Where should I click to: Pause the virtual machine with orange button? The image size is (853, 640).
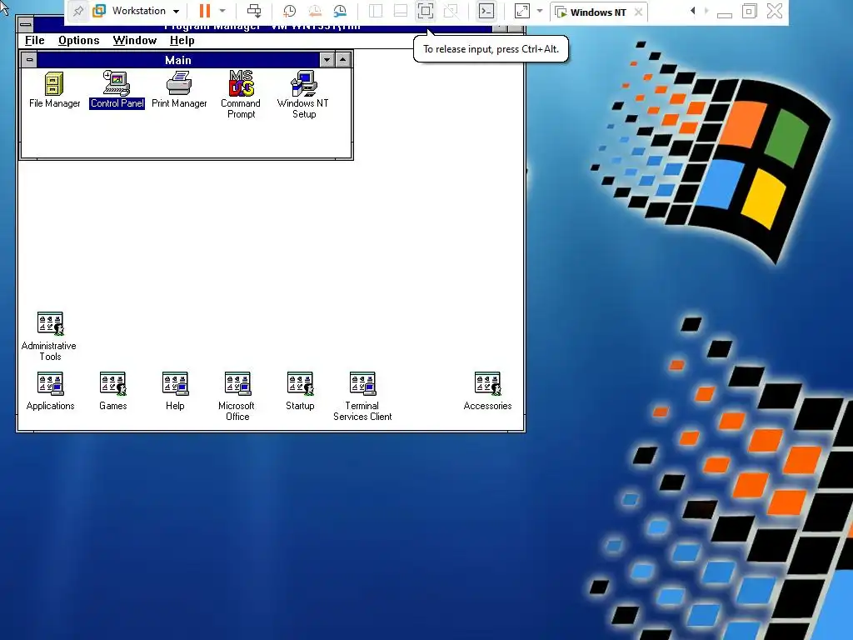coord(205,11)
